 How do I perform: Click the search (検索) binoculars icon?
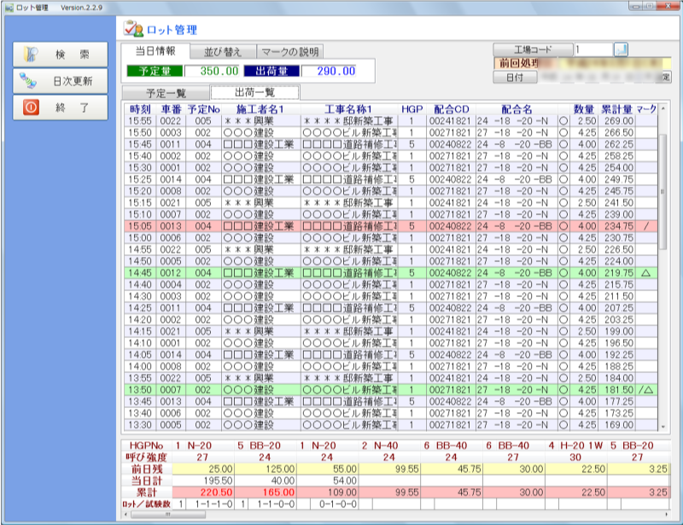coord(30,54)
